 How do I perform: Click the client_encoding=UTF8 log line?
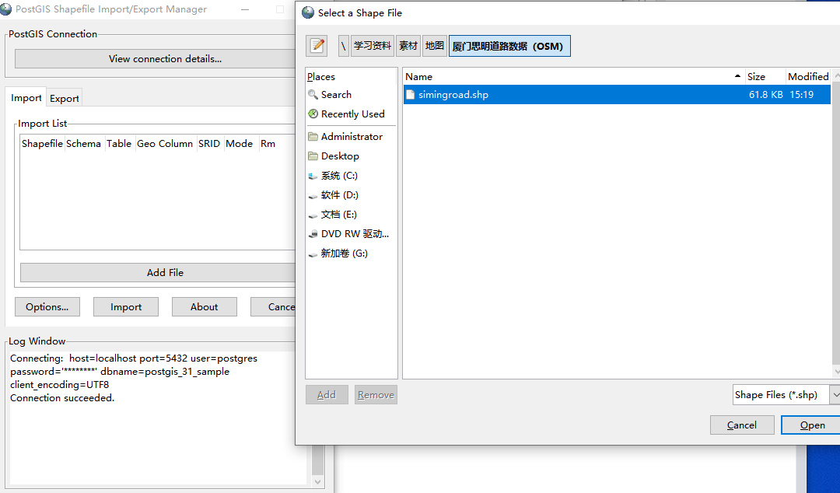tap(59, 385)
